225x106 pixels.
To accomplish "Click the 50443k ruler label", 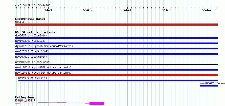I will pos(167,10).
